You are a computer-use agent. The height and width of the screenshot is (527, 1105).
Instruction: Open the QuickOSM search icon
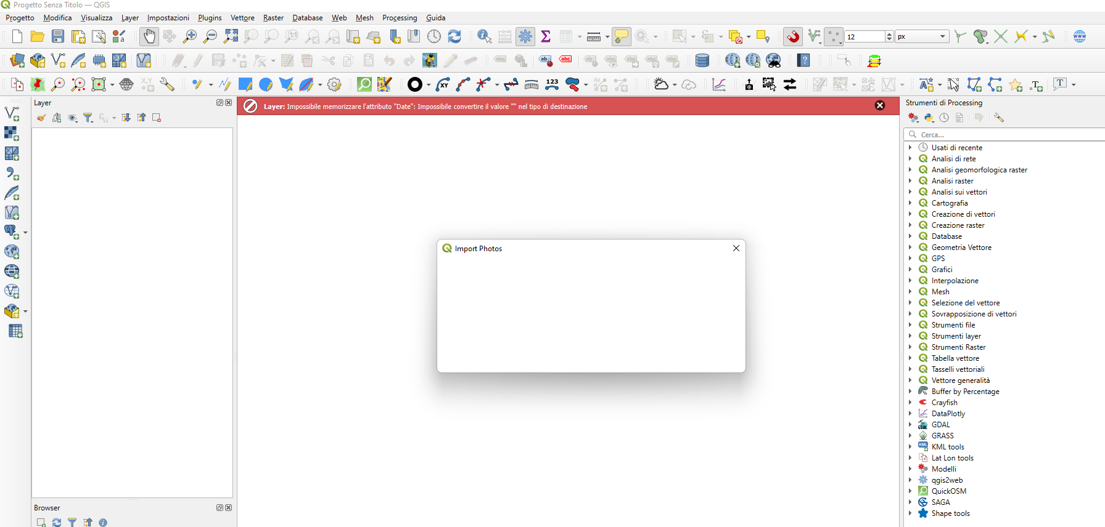[364, 84]
